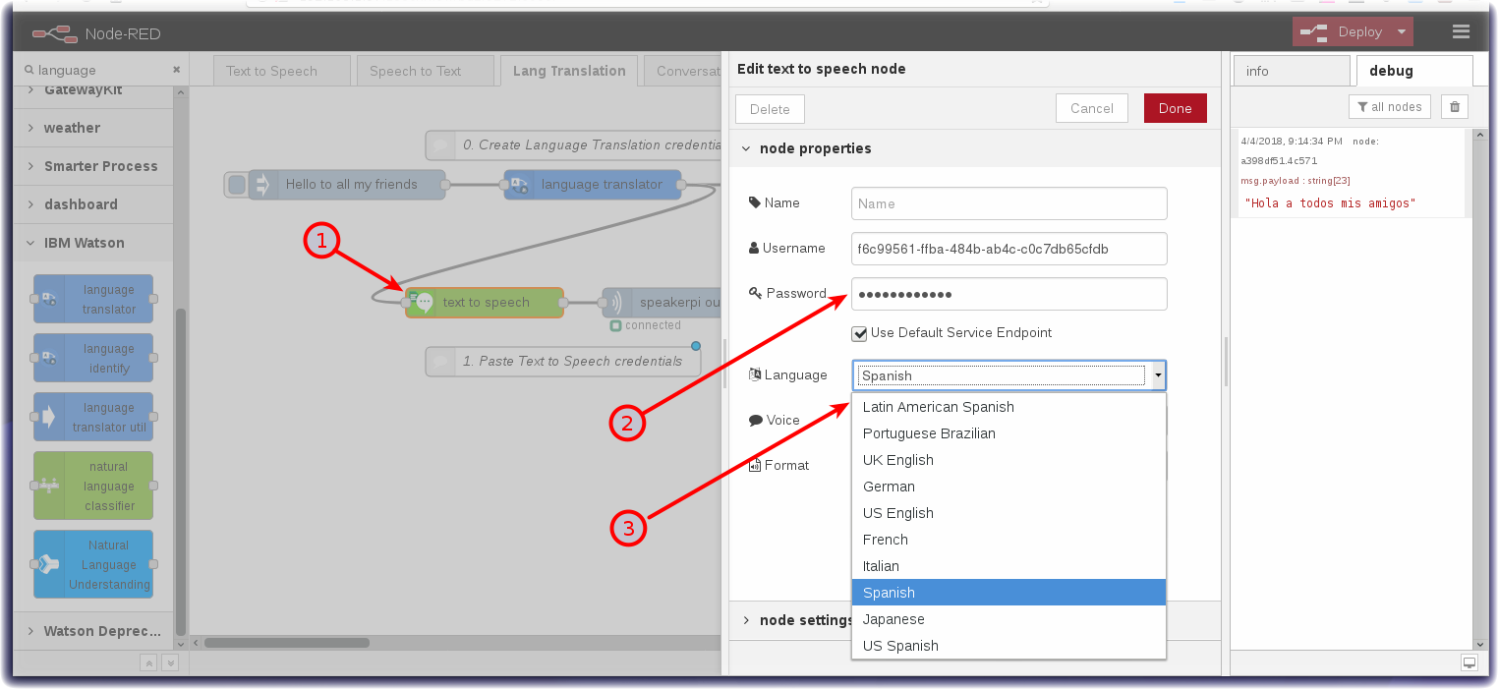Screen dimensions: 1498x689
Task: Expand the node settings section
Action: coord(745,620)
